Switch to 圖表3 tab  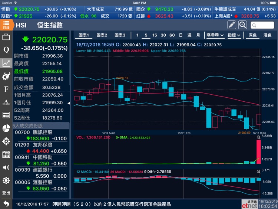tap(120, 35)
